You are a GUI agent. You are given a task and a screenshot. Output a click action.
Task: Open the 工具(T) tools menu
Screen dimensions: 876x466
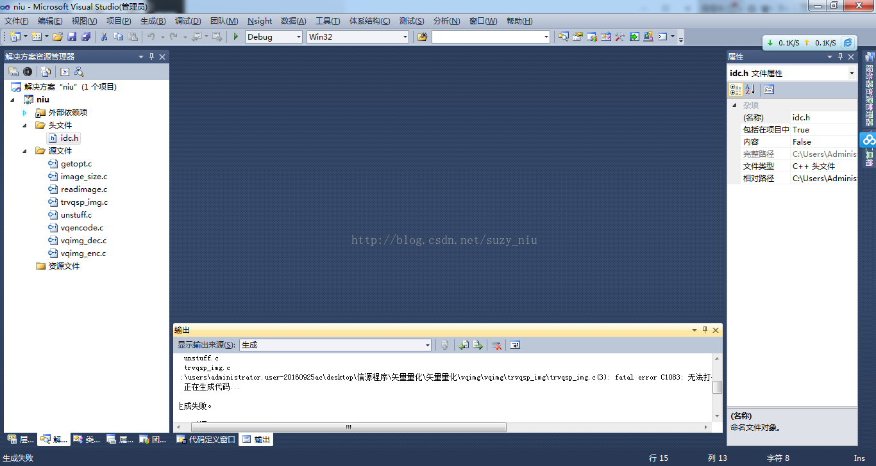pos(328,21)
